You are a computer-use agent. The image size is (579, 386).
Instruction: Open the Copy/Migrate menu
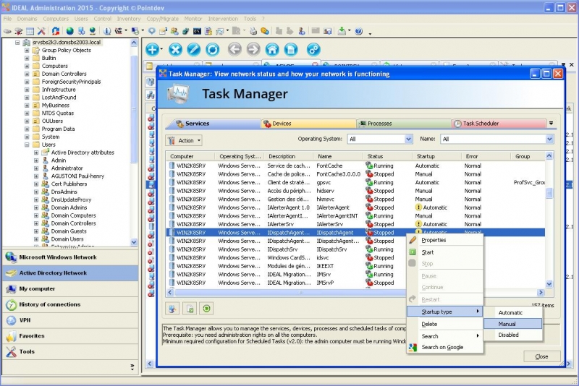tap(162, 19)
